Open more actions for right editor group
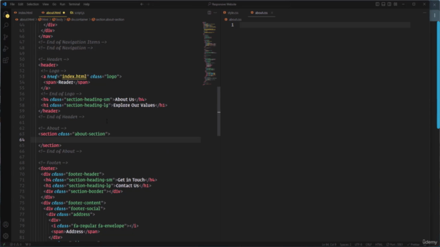This screenshot has height=247, width=440. (425, 12)
